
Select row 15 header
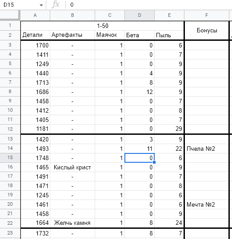[10, 157]
